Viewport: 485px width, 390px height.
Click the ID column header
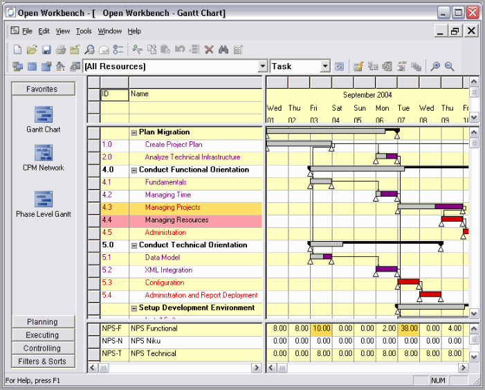[x=114, y=95]
